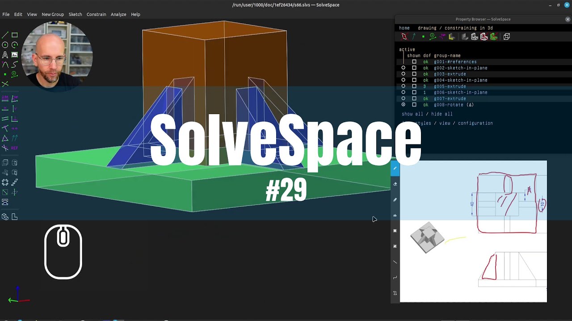Toggle shown checkbox for g001-#references
The image size is (572, 321).
414,62
